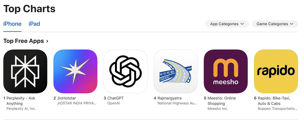Click the ChatGPT app title text
This screenshot has width=304, height=123.
(x=116, y=98)
